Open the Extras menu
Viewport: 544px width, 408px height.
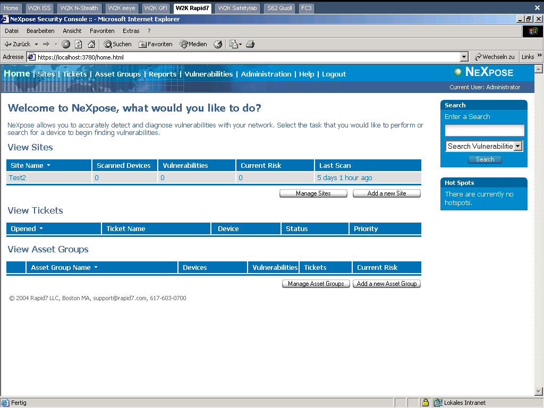[x=131, y=31]
